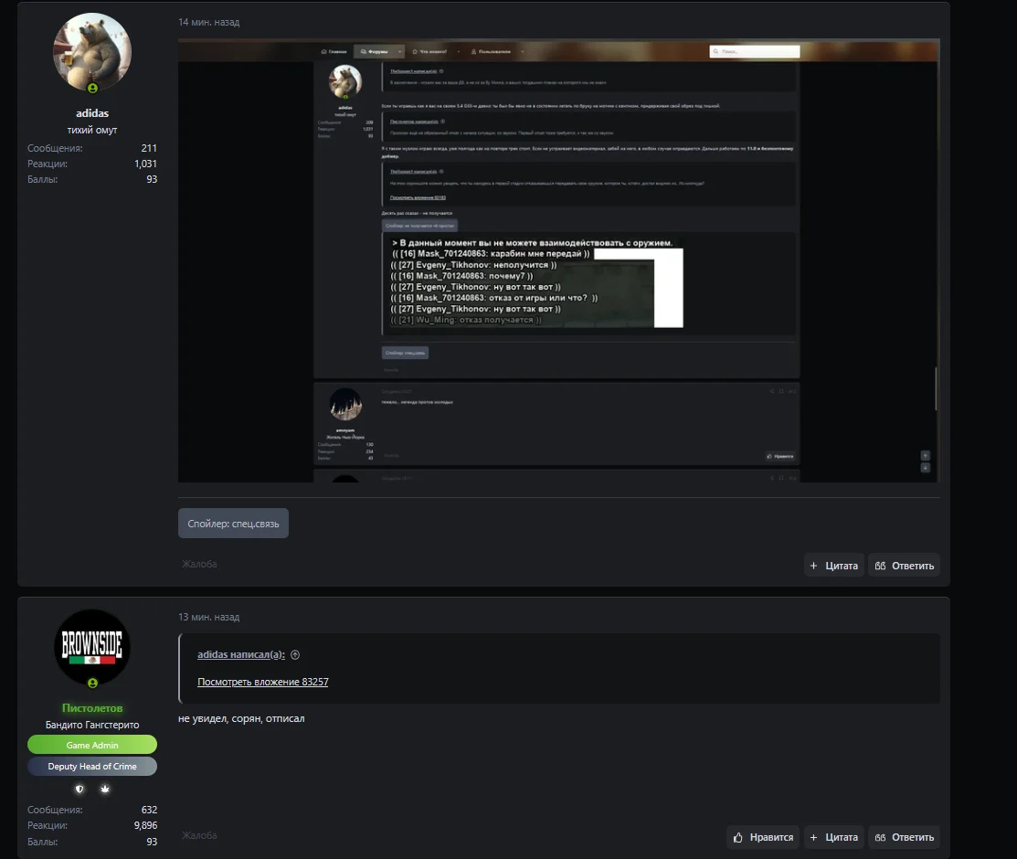Click the Game Admin badge
This screenshot has width=1017, height=859.
(92, 745)
